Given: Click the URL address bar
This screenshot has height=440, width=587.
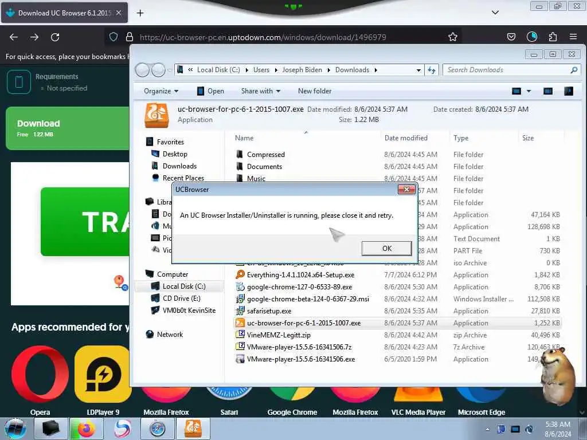Looking at the screenshot, I should pos(283,37).
